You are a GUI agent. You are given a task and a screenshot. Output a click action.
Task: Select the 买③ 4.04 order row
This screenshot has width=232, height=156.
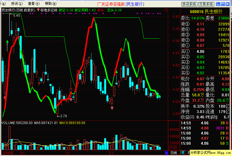(x=205, y=62)
